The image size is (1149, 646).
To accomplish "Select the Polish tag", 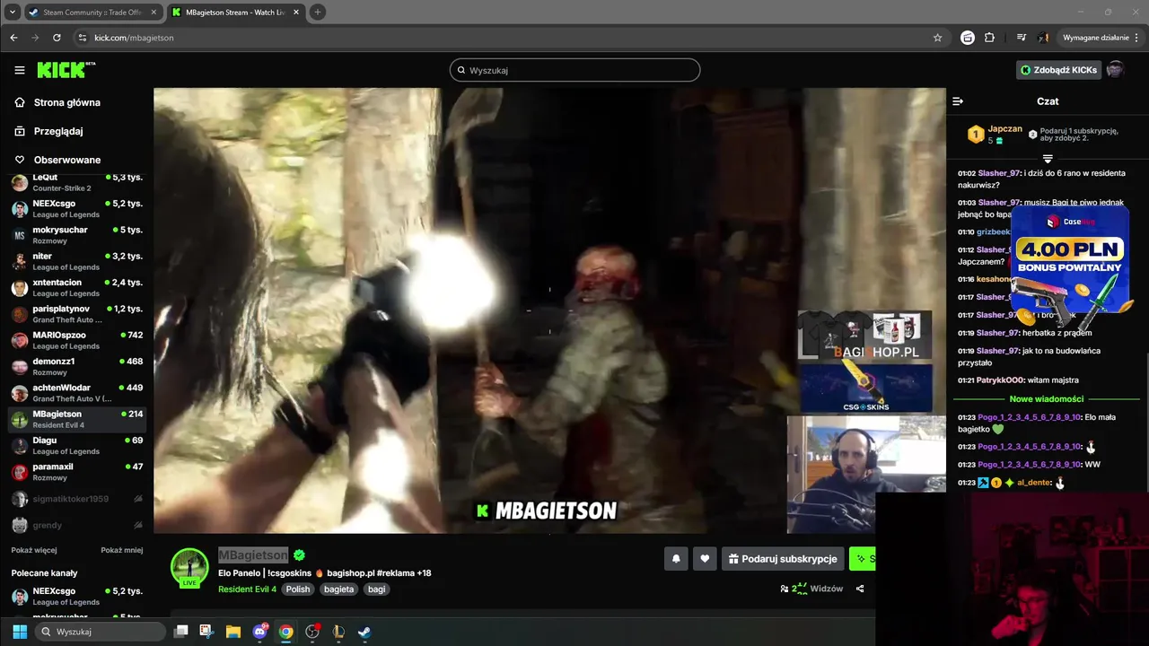I will (298, 589).
